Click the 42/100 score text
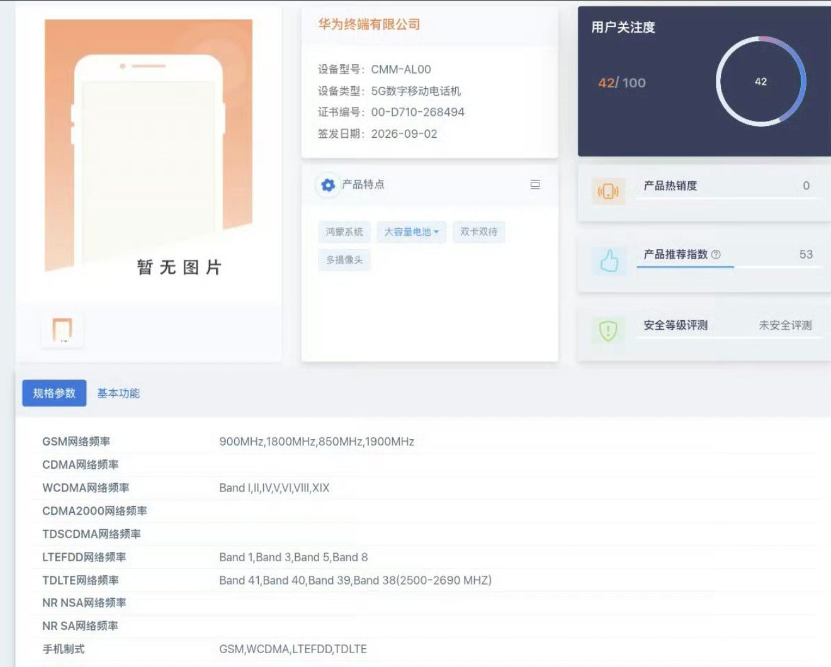The width and height of the screenshot is (831, 667). click(622, 82)
